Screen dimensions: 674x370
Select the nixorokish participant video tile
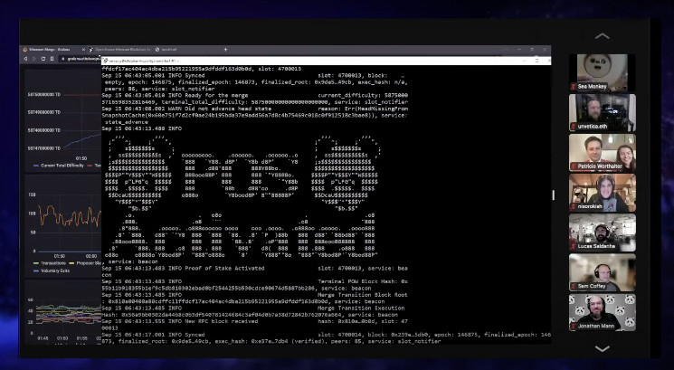[603, 193]
